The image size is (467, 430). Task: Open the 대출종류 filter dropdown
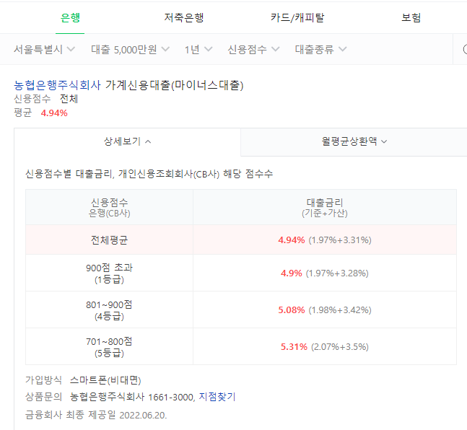pos(320,50)
